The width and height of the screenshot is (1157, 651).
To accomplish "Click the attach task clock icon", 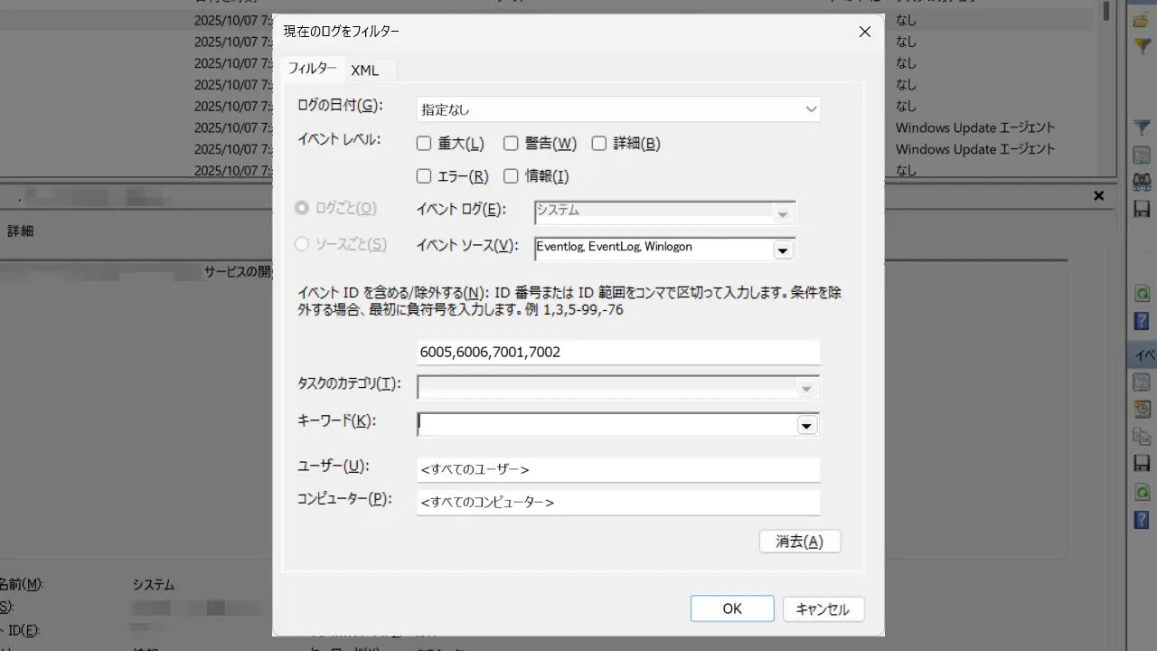I will pyautogui.click(x=1142, y=410).
